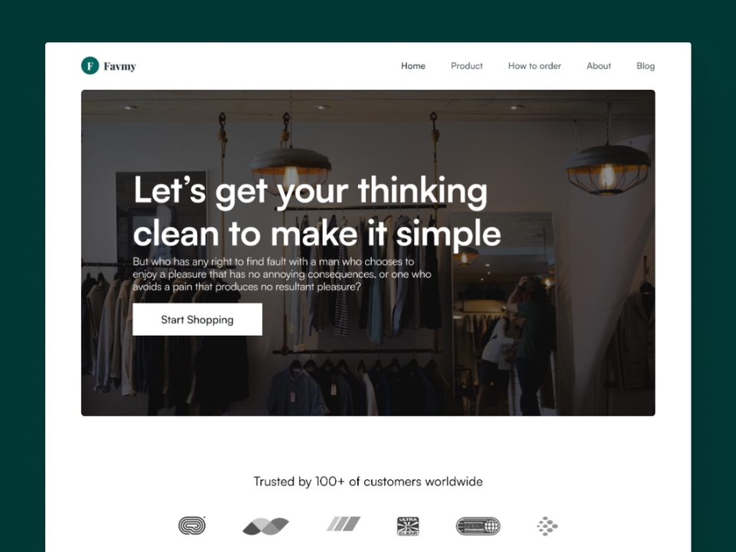Click the three slanted stripes partner logo
This screenshot has height=552, width=736.
tap(343, 524)
